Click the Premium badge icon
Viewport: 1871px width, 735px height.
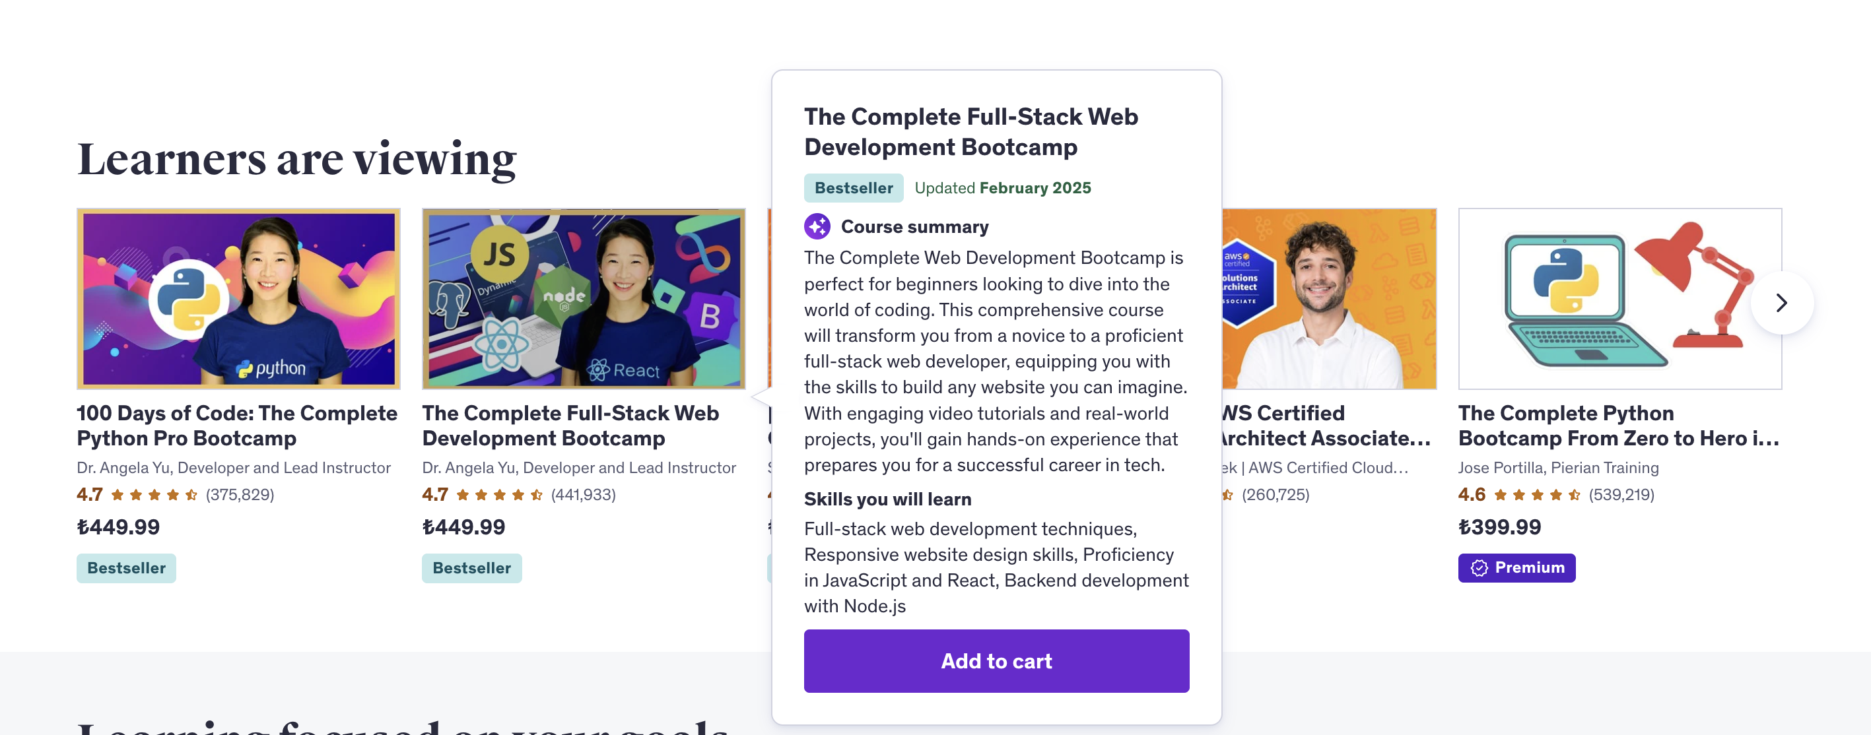point(1479,567)
